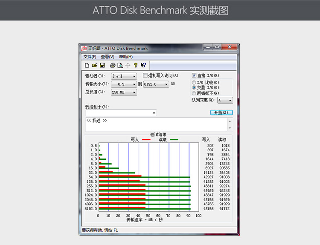
Task: Click the write value 42927 in results
Action: click(208, 177)
